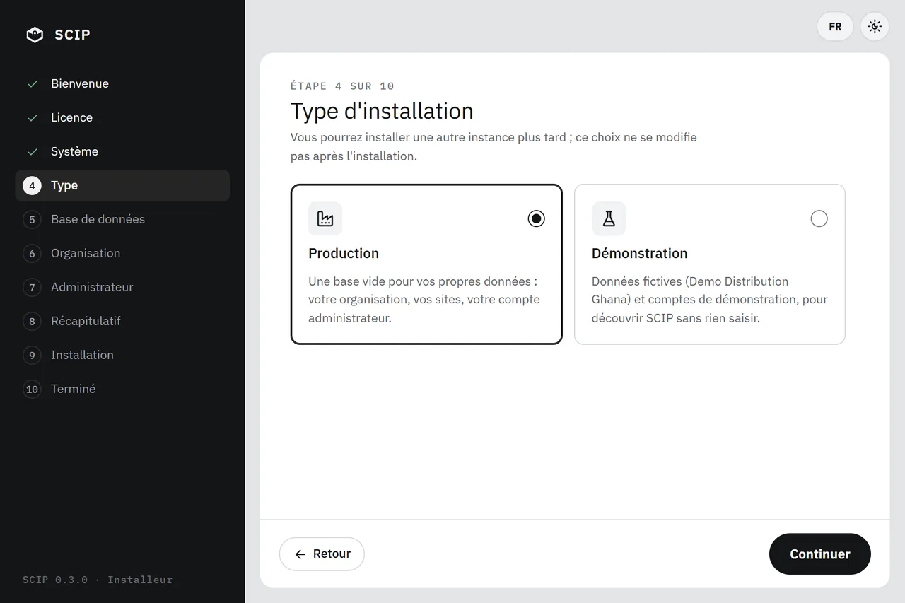Go to the Bienvenue step
Screen dimensions: 905x603
(122, 83)
